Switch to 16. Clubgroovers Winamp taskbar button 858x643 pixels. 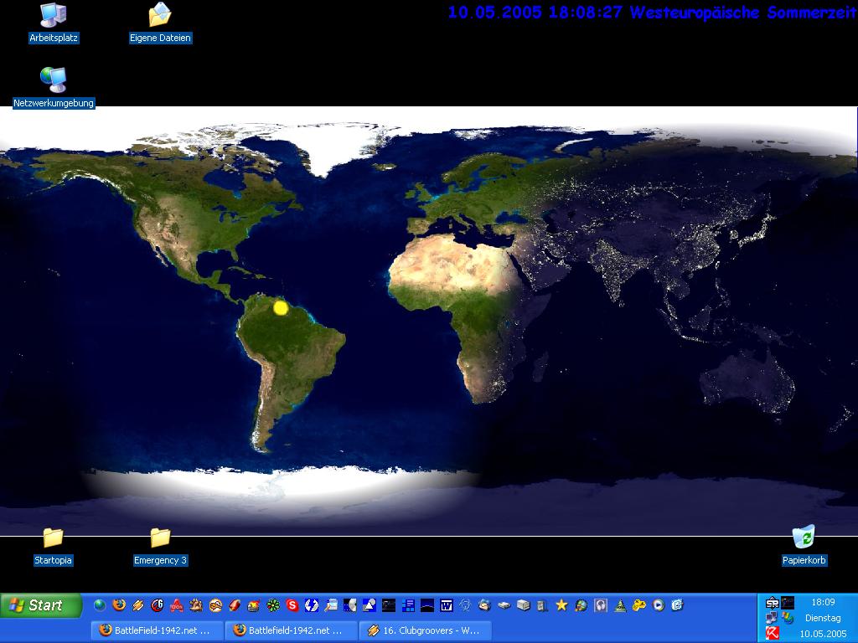tap(425, 630)
